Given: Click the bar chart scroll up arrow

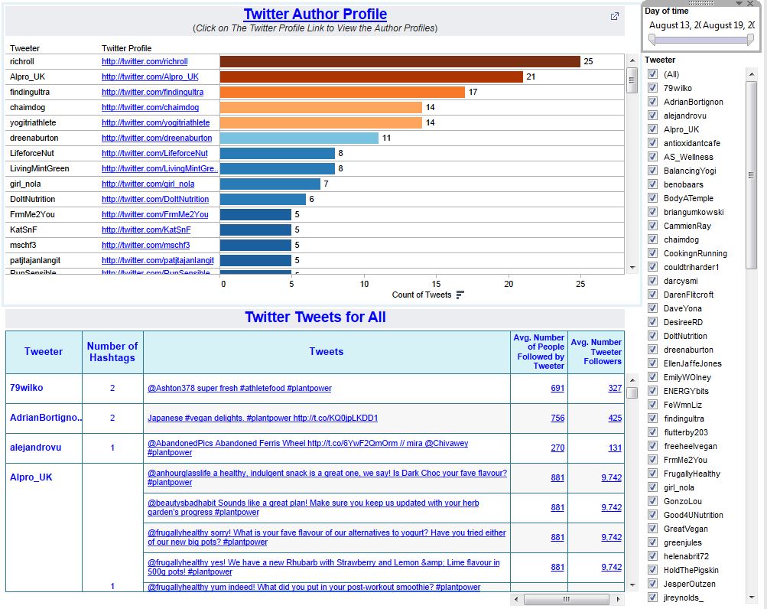Looking at the screenshot, I should (632, 60).
